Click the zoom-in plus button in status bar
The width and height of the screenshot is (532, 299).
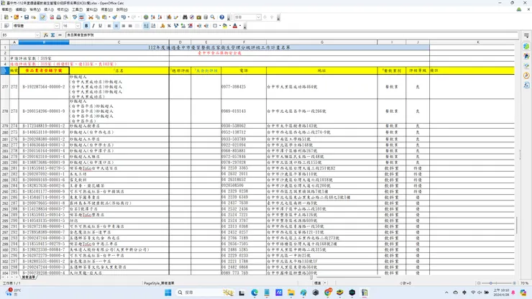pyautogui.click(x=514, y=283)
